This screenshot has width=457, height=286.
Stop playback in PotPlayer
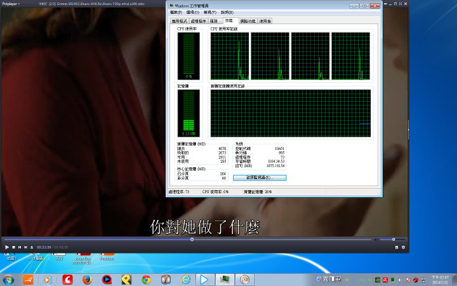coord(13,247)
